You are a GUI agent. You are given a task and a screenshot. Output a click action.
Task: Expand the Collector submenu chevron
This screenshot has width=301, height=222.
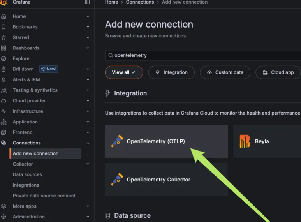(x=88, y=164)
